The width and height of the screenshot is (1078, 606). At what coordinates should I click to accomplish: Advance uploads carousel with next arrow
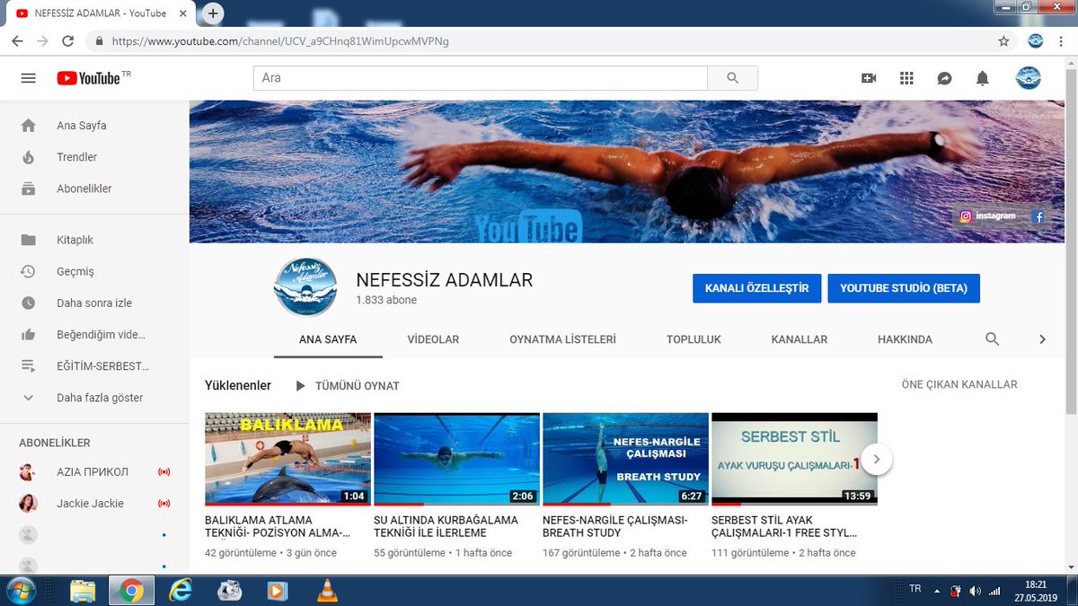pyautogui.click(x=877, y=460)
